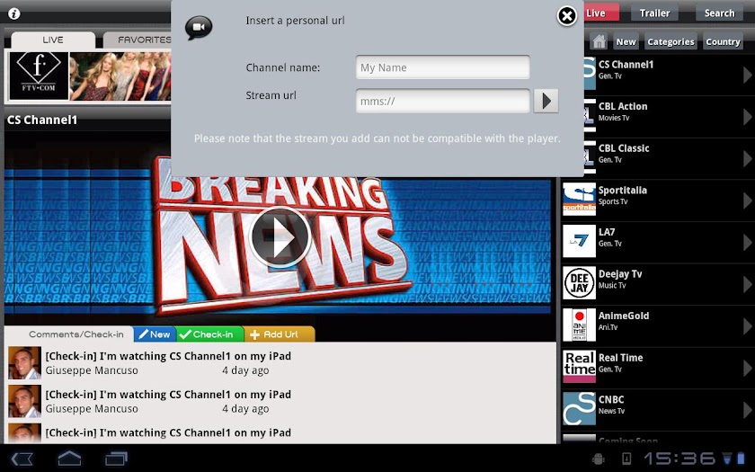The width and height of the screenshot is (755, 472).
Task: Select the Live button in top bar
Action: tap(601, 13)
